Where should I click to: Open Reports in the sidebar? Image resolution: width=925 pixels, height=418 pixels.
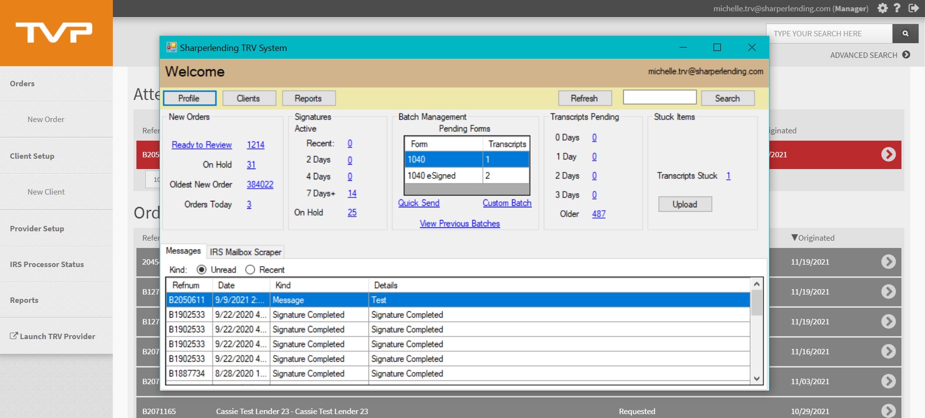[24, 300]
